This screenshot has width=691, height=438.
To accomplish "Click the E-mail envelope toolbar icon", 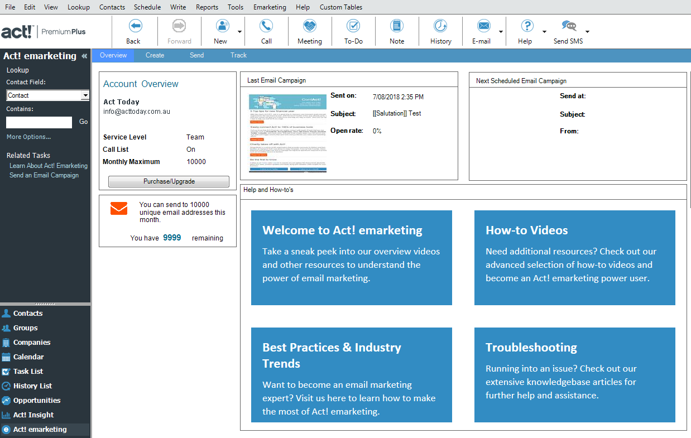I will point(483,26).
